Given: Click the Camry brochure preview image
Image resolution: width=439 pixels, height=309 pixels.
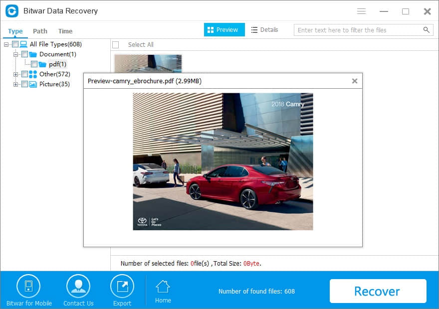Looking at the screenshot, I should coord(223,161).
